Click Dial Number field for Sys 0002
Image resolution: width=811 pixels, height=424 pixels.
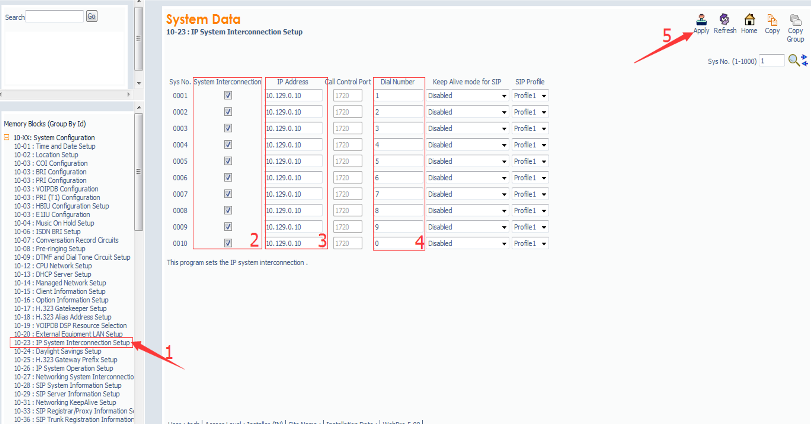[399, 112]
